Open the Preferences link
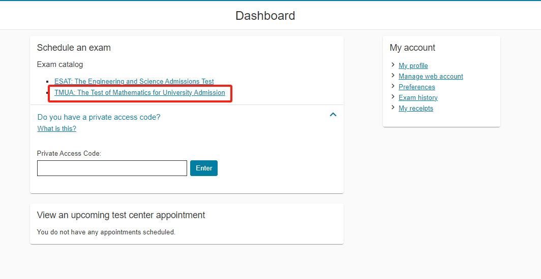Viewport: 541px width, 279px height. click(x=417, y=87)
